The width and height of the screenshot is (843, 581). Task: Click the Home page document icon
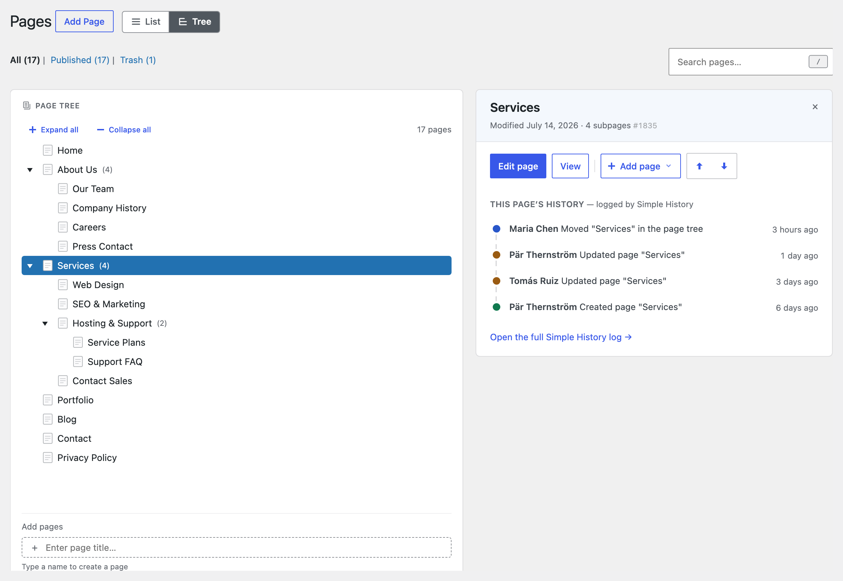coord(48,150)
